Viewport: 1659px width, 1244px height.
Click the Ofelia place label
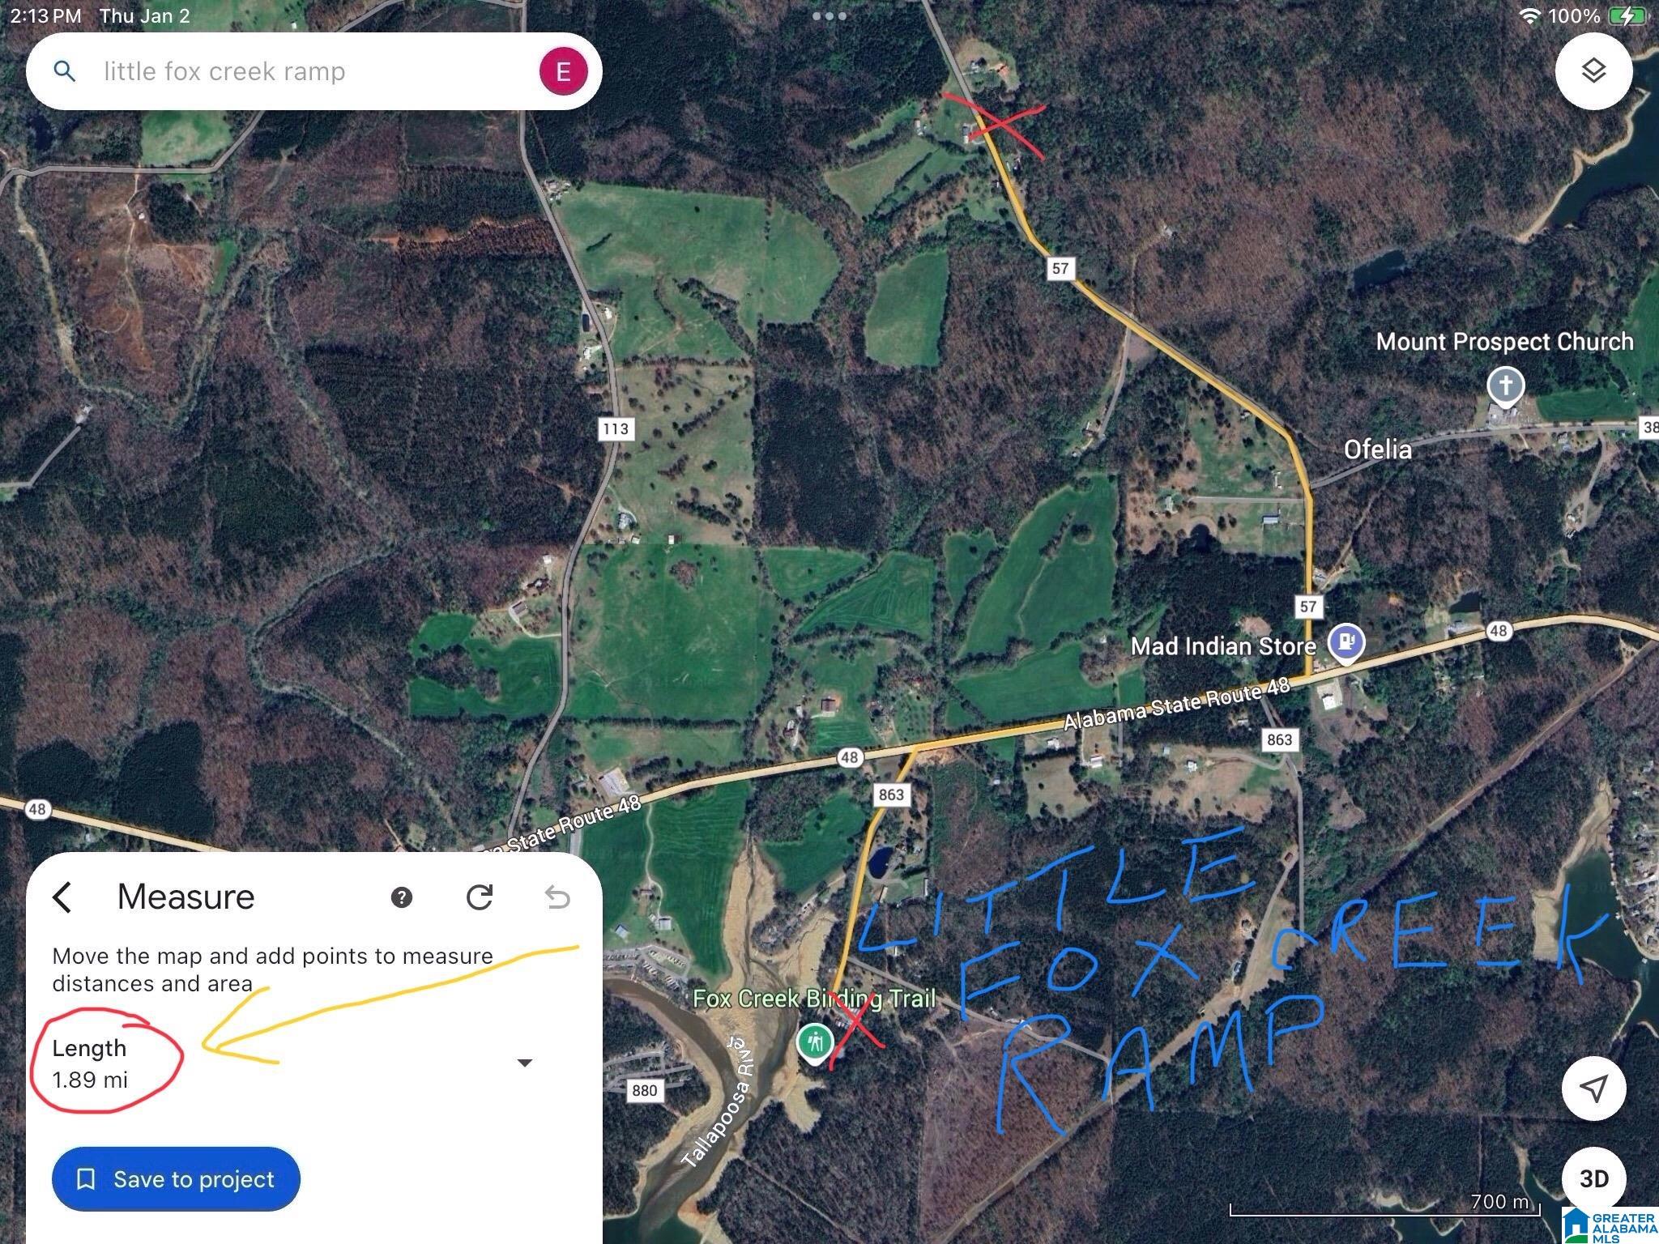[x=1377, y=449]
